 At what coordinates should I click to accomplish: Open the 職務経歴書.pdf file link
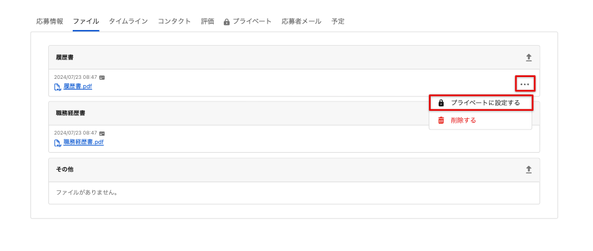[x=83, y=142]
